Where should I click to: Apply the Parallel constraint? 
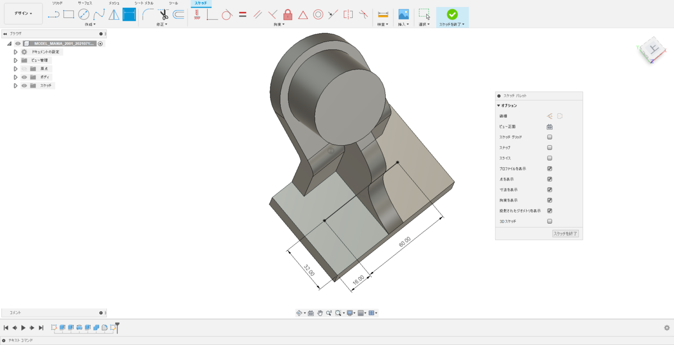point(258,15)
